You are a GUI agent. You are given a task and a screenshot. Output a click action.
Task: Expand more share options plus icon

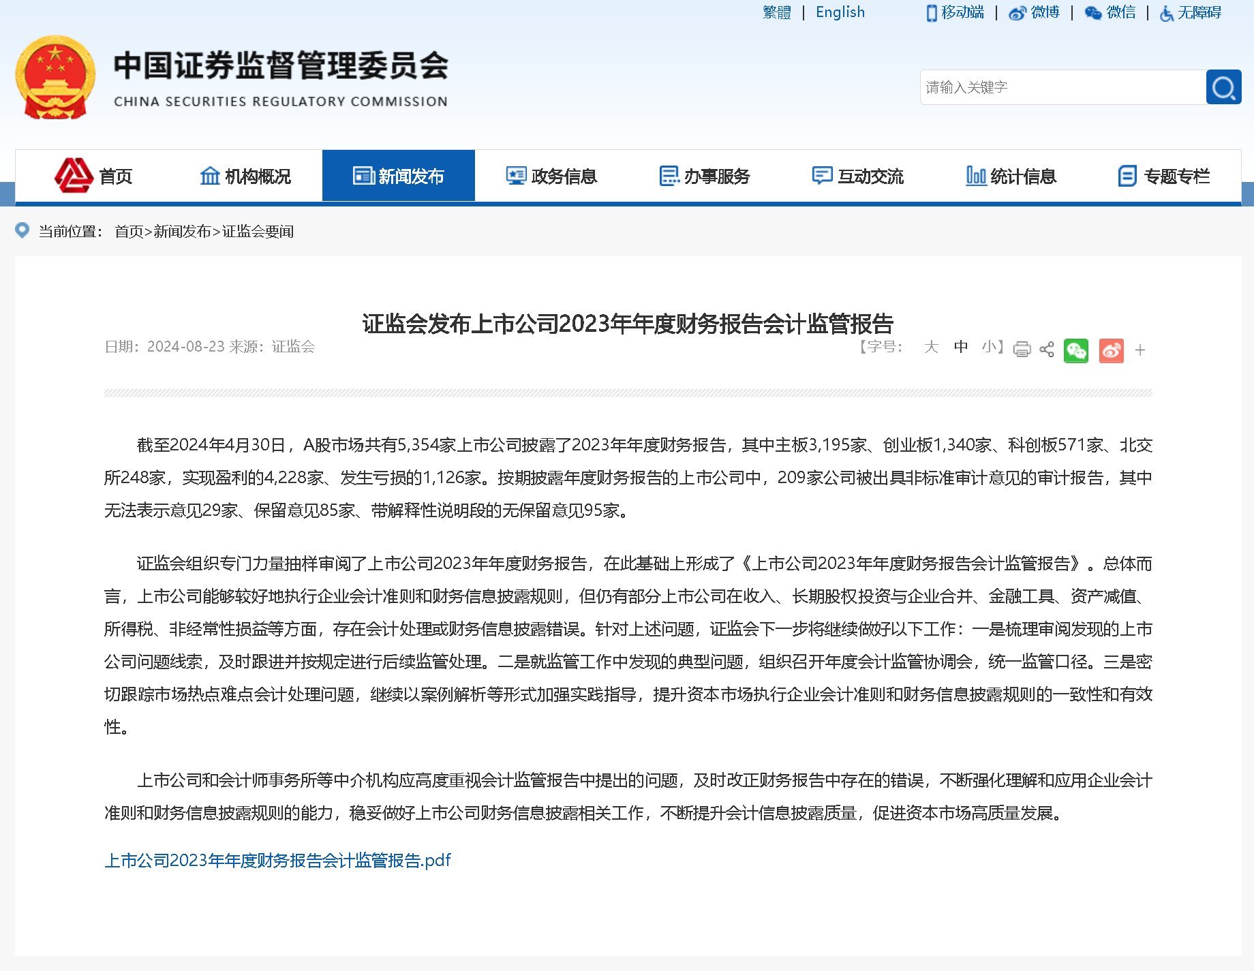pos(1140,350)
